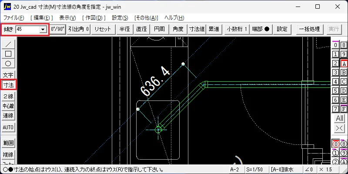
Task: Select the rectangle drawing tool
Action: coord(8,54)
